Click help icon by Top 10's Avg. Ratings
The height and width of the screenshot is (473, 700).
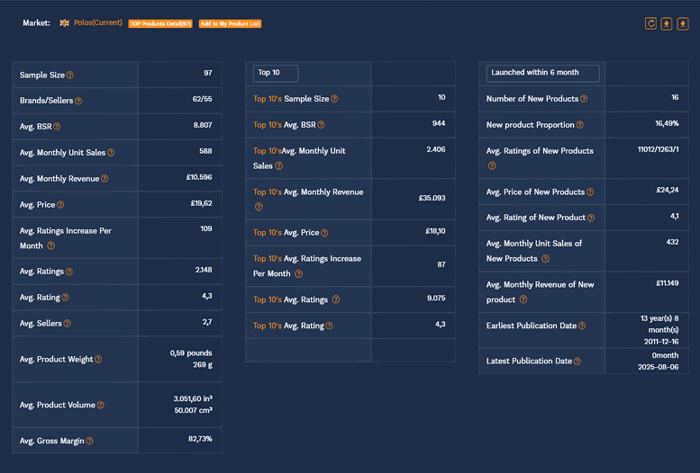coord(336,299)
